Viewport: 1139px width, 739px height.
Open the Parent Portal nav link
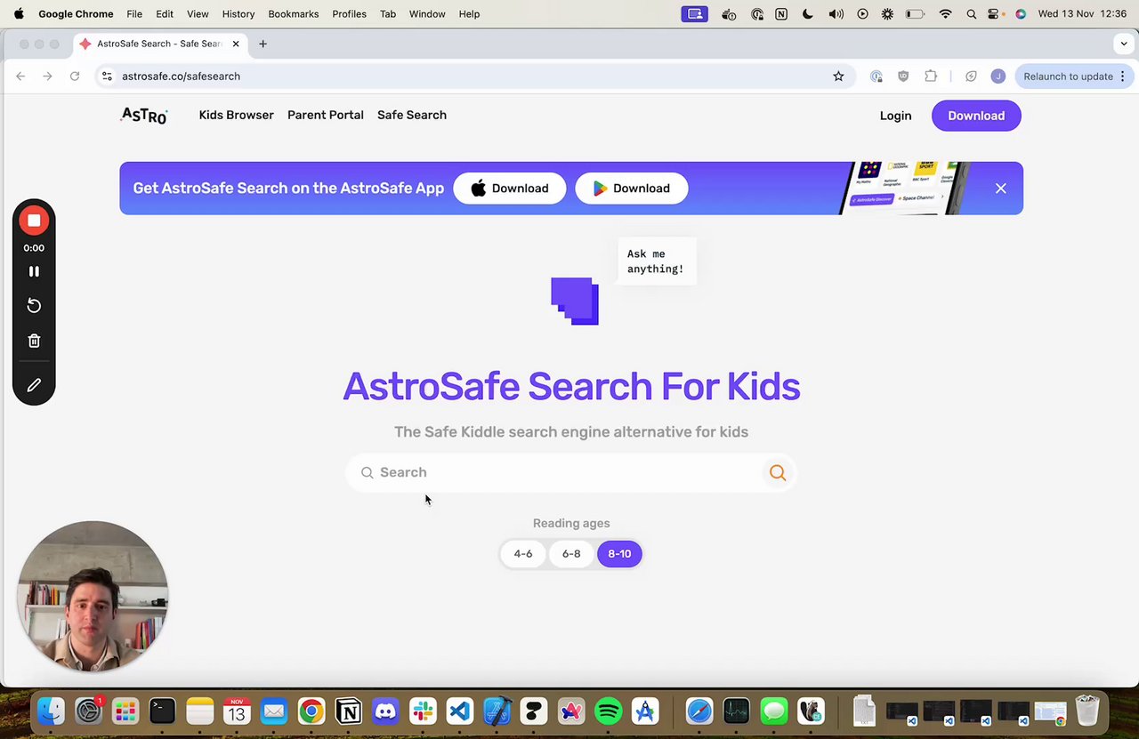click(x=325, y=115)
